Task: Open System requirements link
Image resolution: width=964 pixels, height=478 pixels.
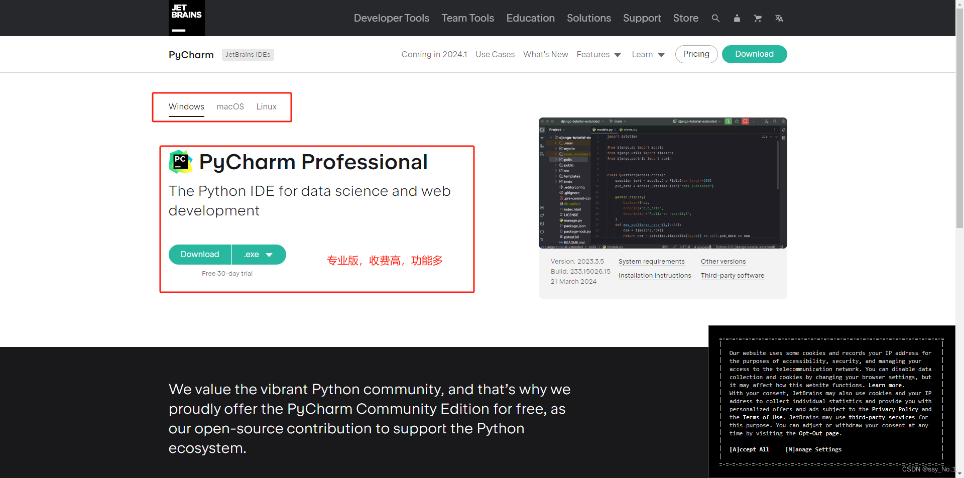Action: (x=651, y=261)
